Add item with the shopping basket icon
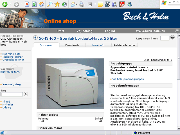180x135 pixels. click(x=172, y=37)
